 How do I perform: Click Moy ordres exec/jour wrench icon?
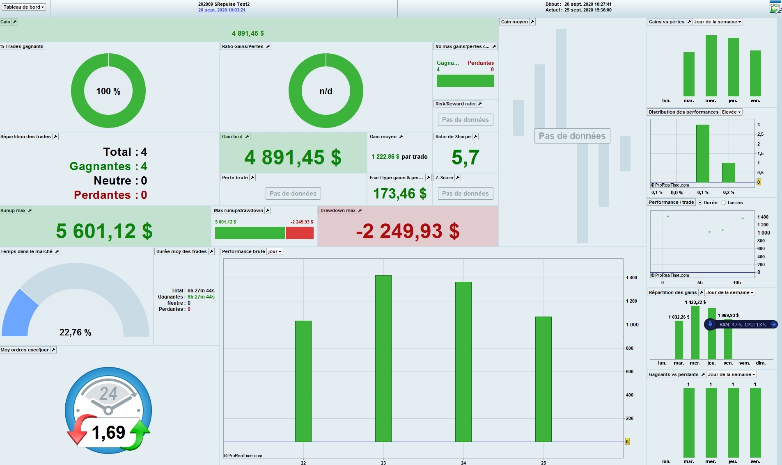(x=53, y=350)
